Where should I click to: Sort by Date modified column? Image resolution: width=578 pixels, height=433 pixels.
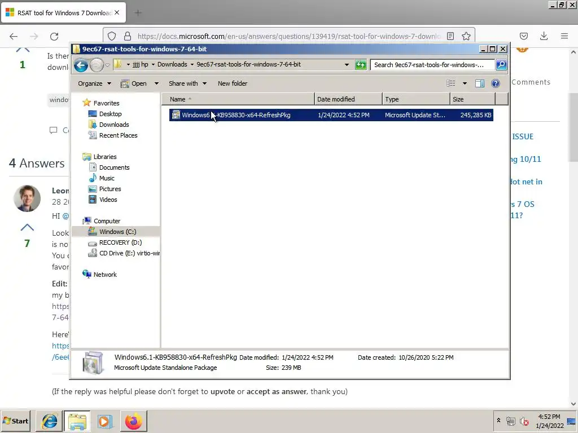(348, 99)
